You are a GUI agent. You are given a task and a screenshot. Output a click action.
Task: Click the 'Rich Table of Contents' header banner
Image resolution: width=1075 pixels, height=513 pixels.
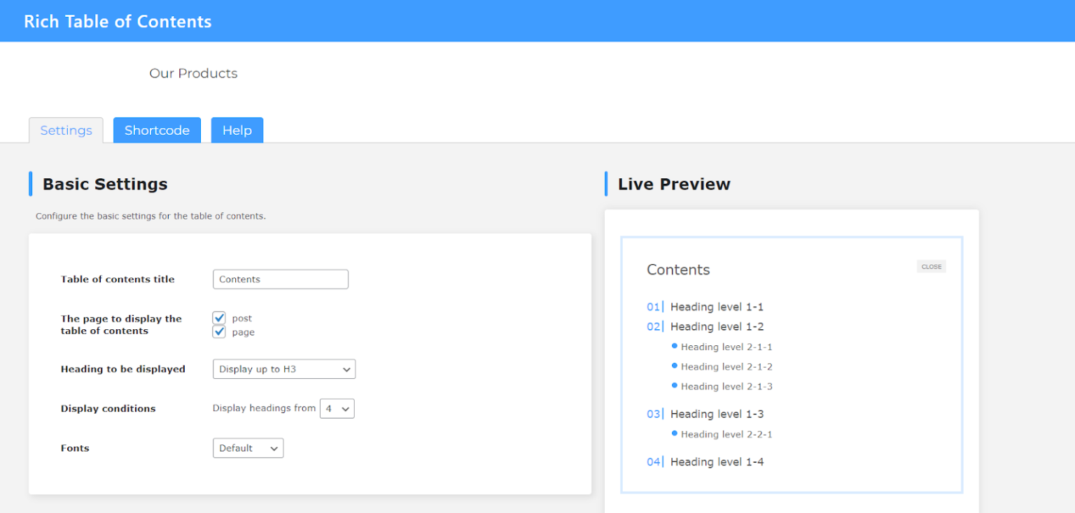[117, 21]
